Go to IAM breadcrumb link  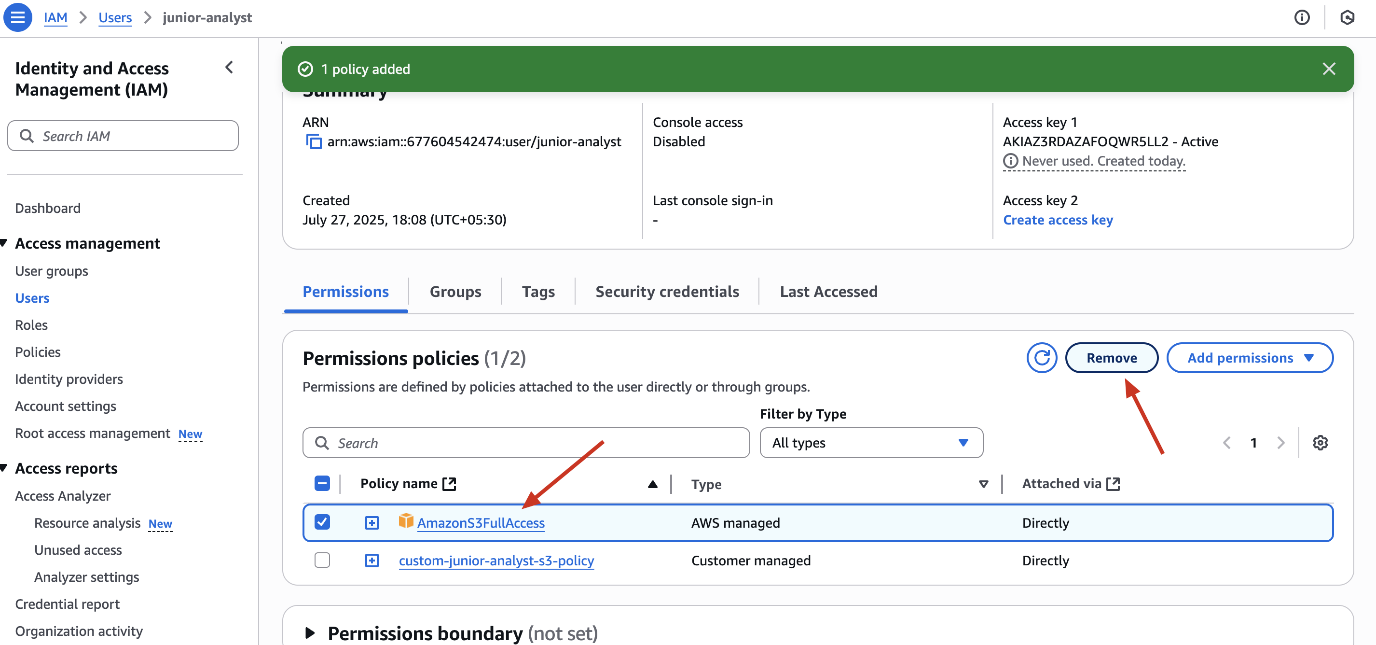click(x=55, y=17)
